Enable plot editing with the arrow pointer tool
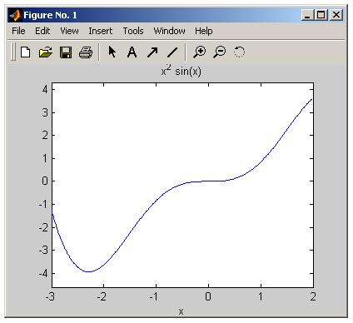The width and height of the screenshot is (353, 323). click(112, 52)
